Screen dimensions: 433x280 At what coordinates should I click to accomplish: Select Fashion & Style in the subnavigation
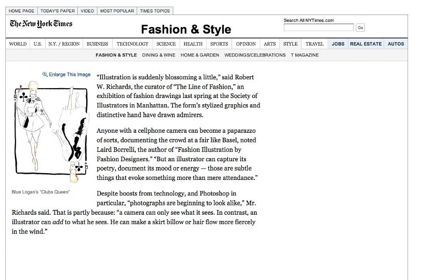(116, 55)
